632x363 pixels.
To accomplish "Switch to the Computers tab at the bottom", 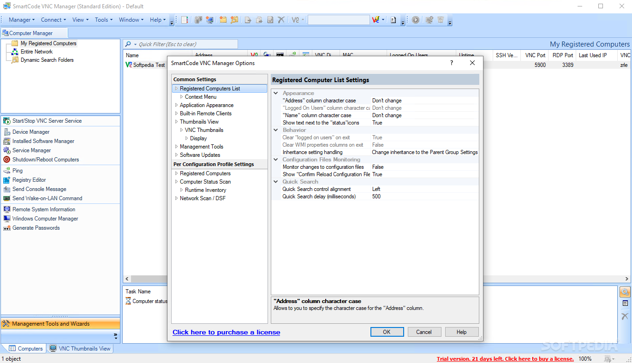I will coord(26,349).
